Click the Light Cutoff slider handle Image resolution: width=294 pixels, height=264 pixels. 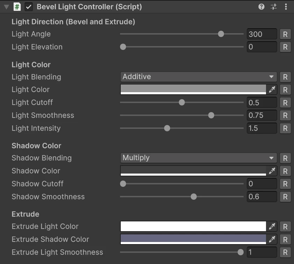click(182, 102)
